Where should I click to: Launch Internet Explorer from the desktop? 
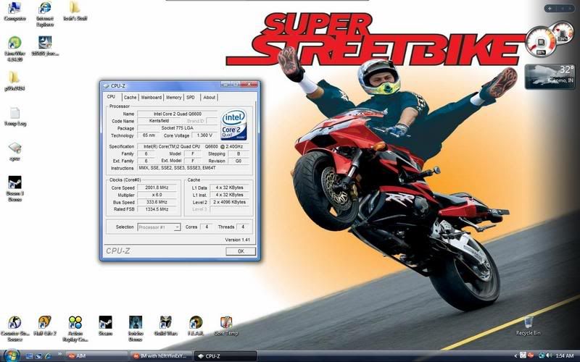[45, 9]
